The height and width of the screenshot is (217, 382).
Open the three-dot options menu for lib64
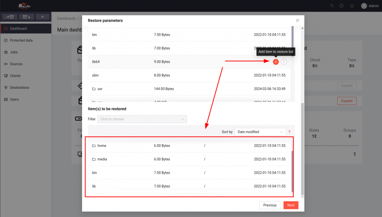click(x=284, y=62)
